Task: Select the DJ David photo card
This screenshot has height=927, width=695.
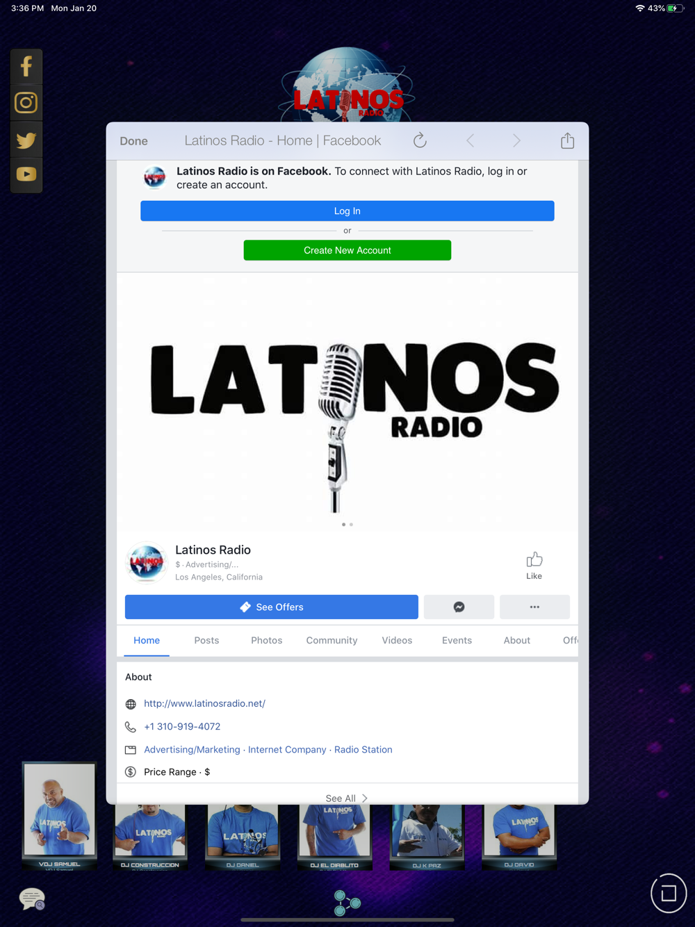Action: point(519,837)
